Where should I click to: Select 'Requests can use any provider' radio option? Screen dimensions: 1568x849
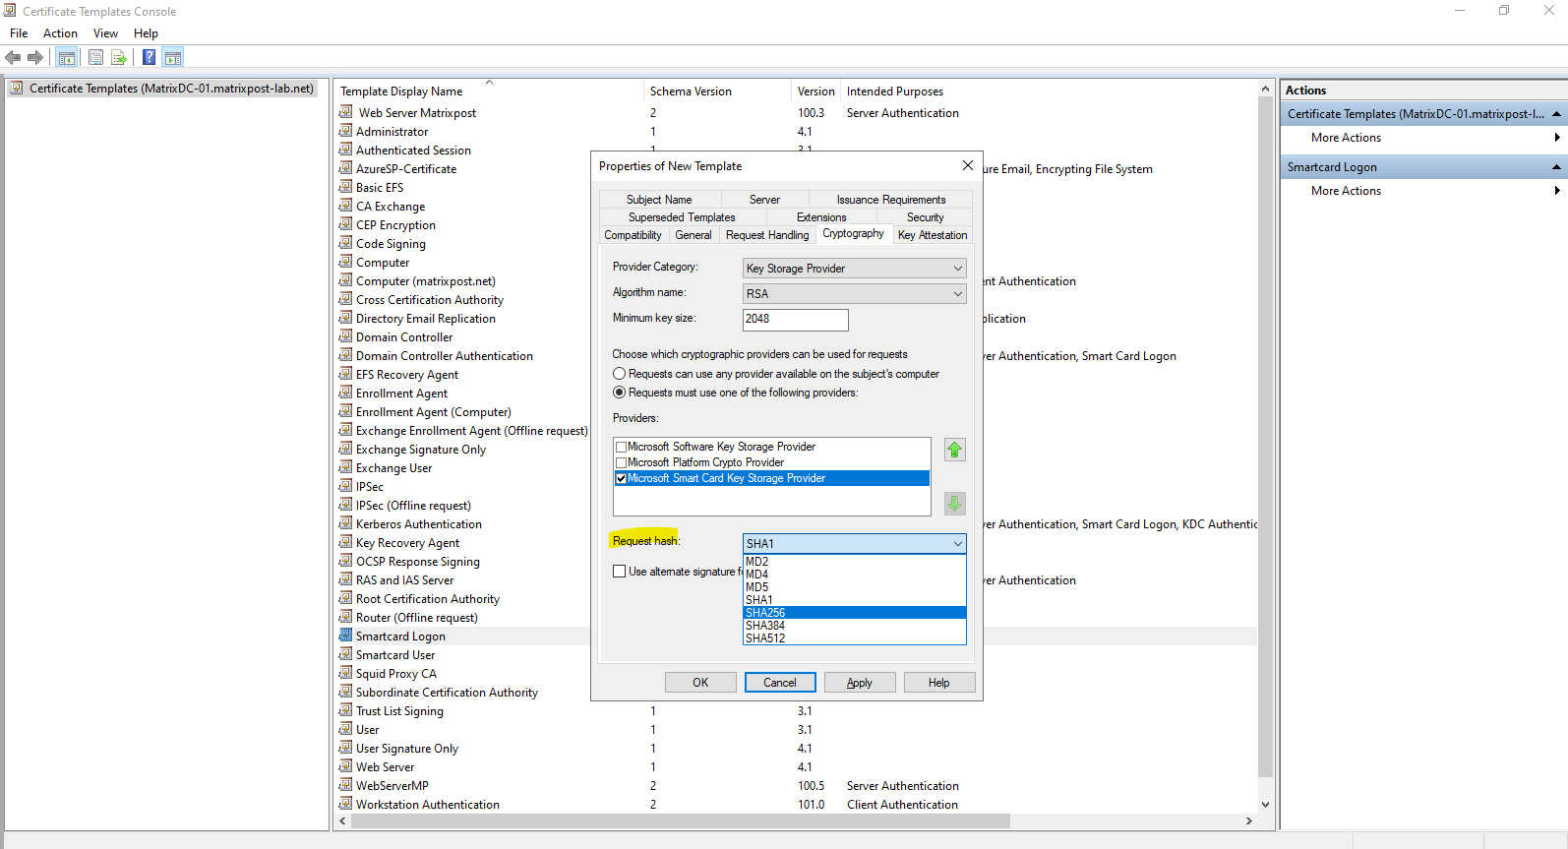[x=620, y=374]
